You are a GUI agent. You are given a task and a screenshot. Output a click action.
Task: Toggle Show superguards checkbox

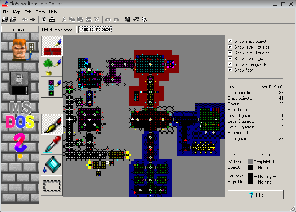pos(230,64)
